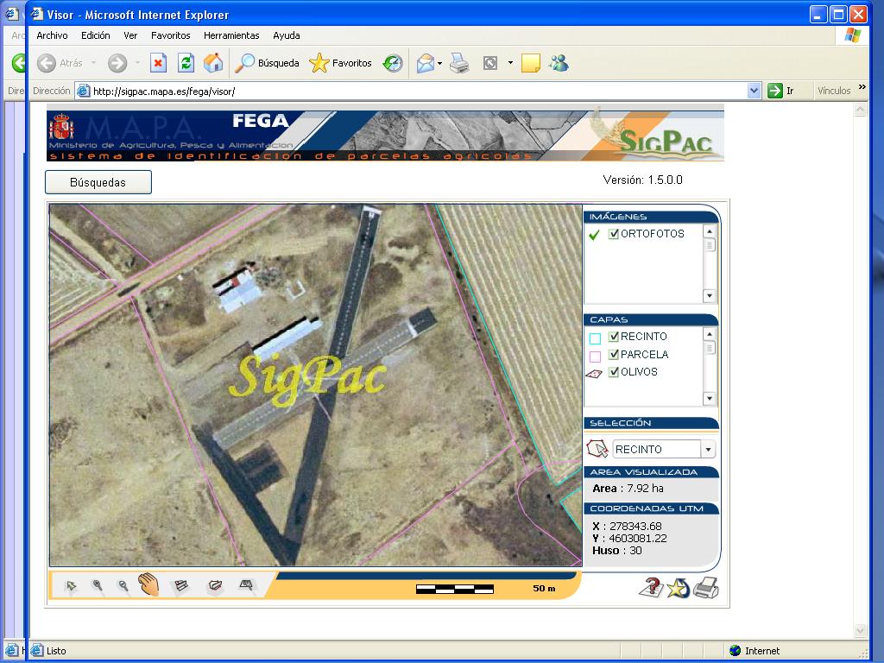
Task: Go to browser Home page icon
Action: coord(212,63)
